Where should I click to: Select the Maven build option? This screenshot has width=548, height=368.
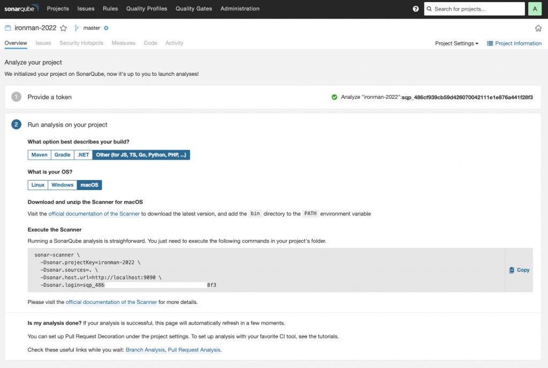(x=39, y=155)
